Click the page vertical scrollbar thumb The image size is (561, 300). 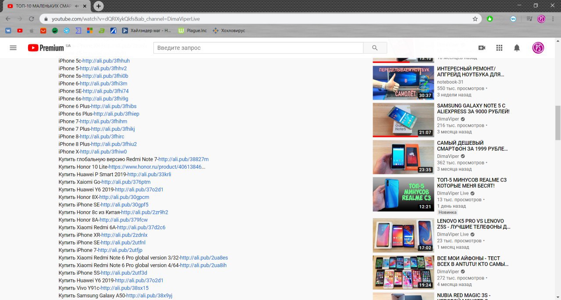(557, 123)
